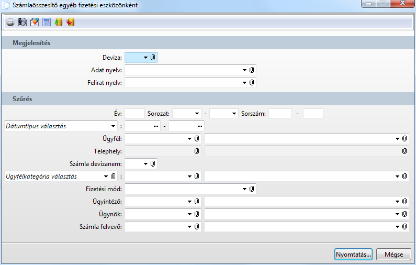The image size is (416, 265).
Task: Click paperclip of first category value field
Action: point(197,176)
